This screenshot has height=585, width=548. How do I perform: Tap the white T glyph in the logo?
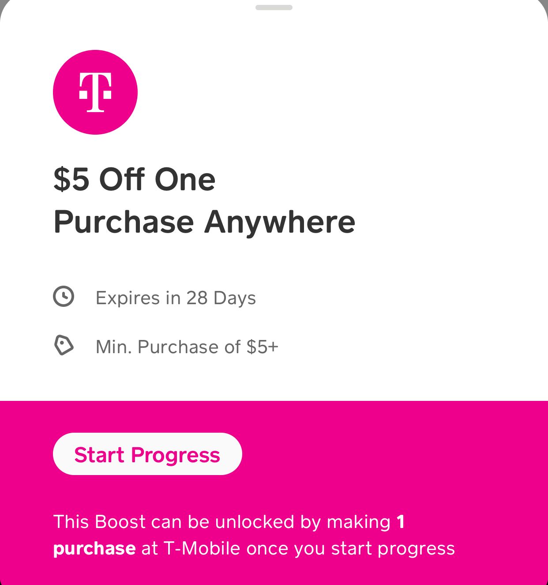point(95,92)
